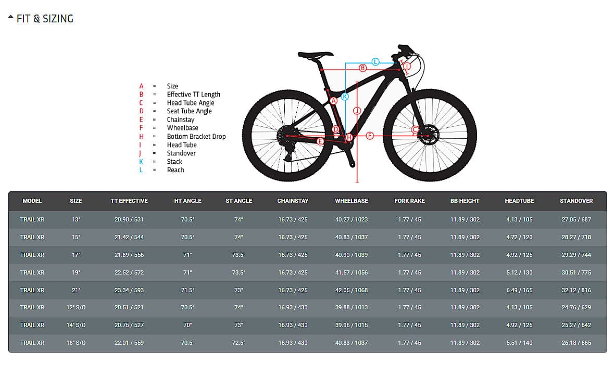
Task: Click the red H bottom bracket marker
Action: click(349, 137)
